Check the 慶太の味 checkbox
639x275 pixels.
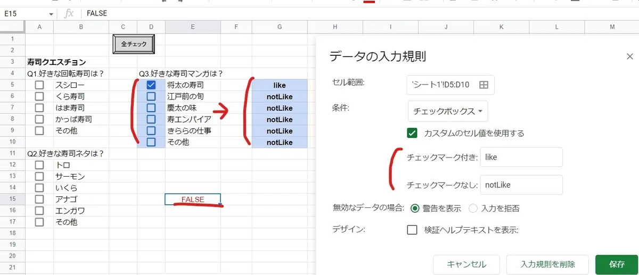point(151,108)
